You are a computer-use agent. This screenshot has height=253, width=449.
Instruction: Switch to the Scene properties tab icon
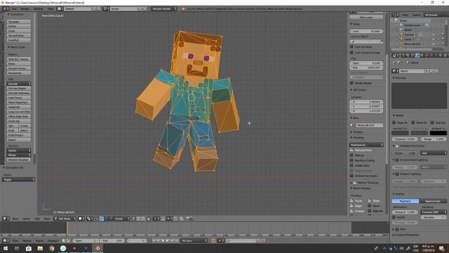tap(413, 56)
